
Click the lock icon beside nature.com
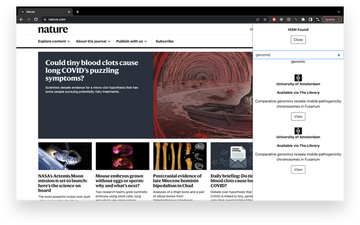tap(45, 20)
